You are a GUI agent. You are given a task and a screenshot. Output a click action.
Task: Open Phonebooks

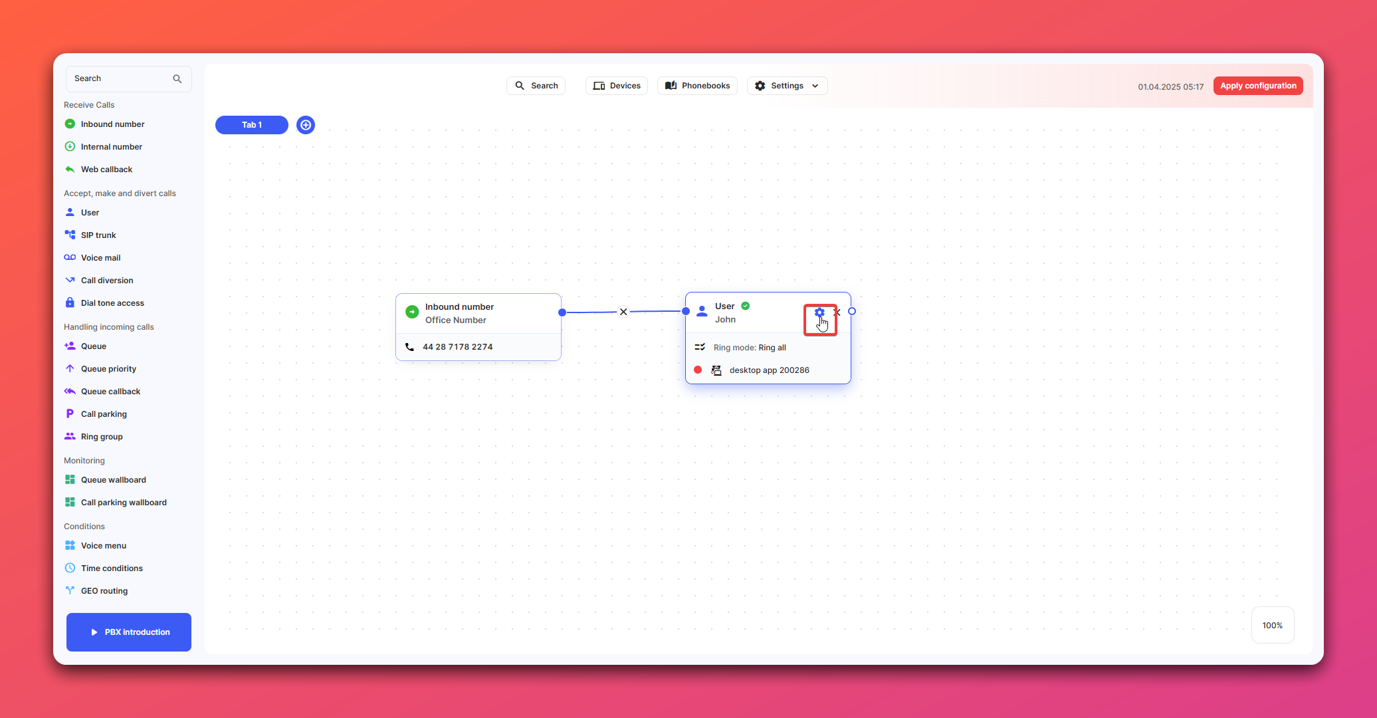click(x=697, y=86)
